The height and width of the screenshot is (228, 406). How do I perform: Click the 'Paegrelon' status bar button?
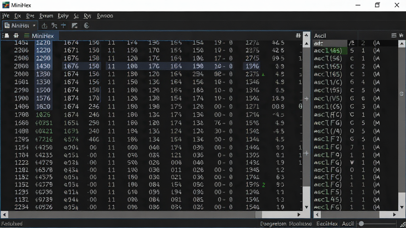tap(273, 224)
